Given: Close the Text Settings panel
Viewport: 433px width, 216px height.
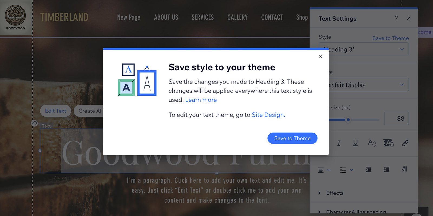Looking at the screenshot, I should pos(409,18).
